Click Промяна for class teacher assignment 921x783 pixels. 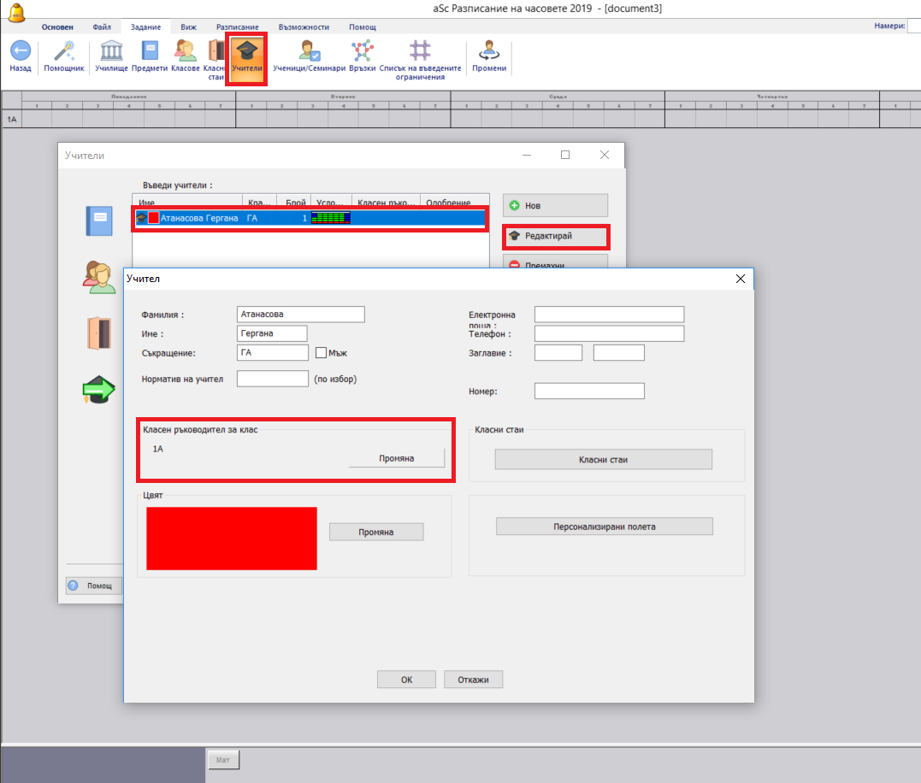pos(397,458)
